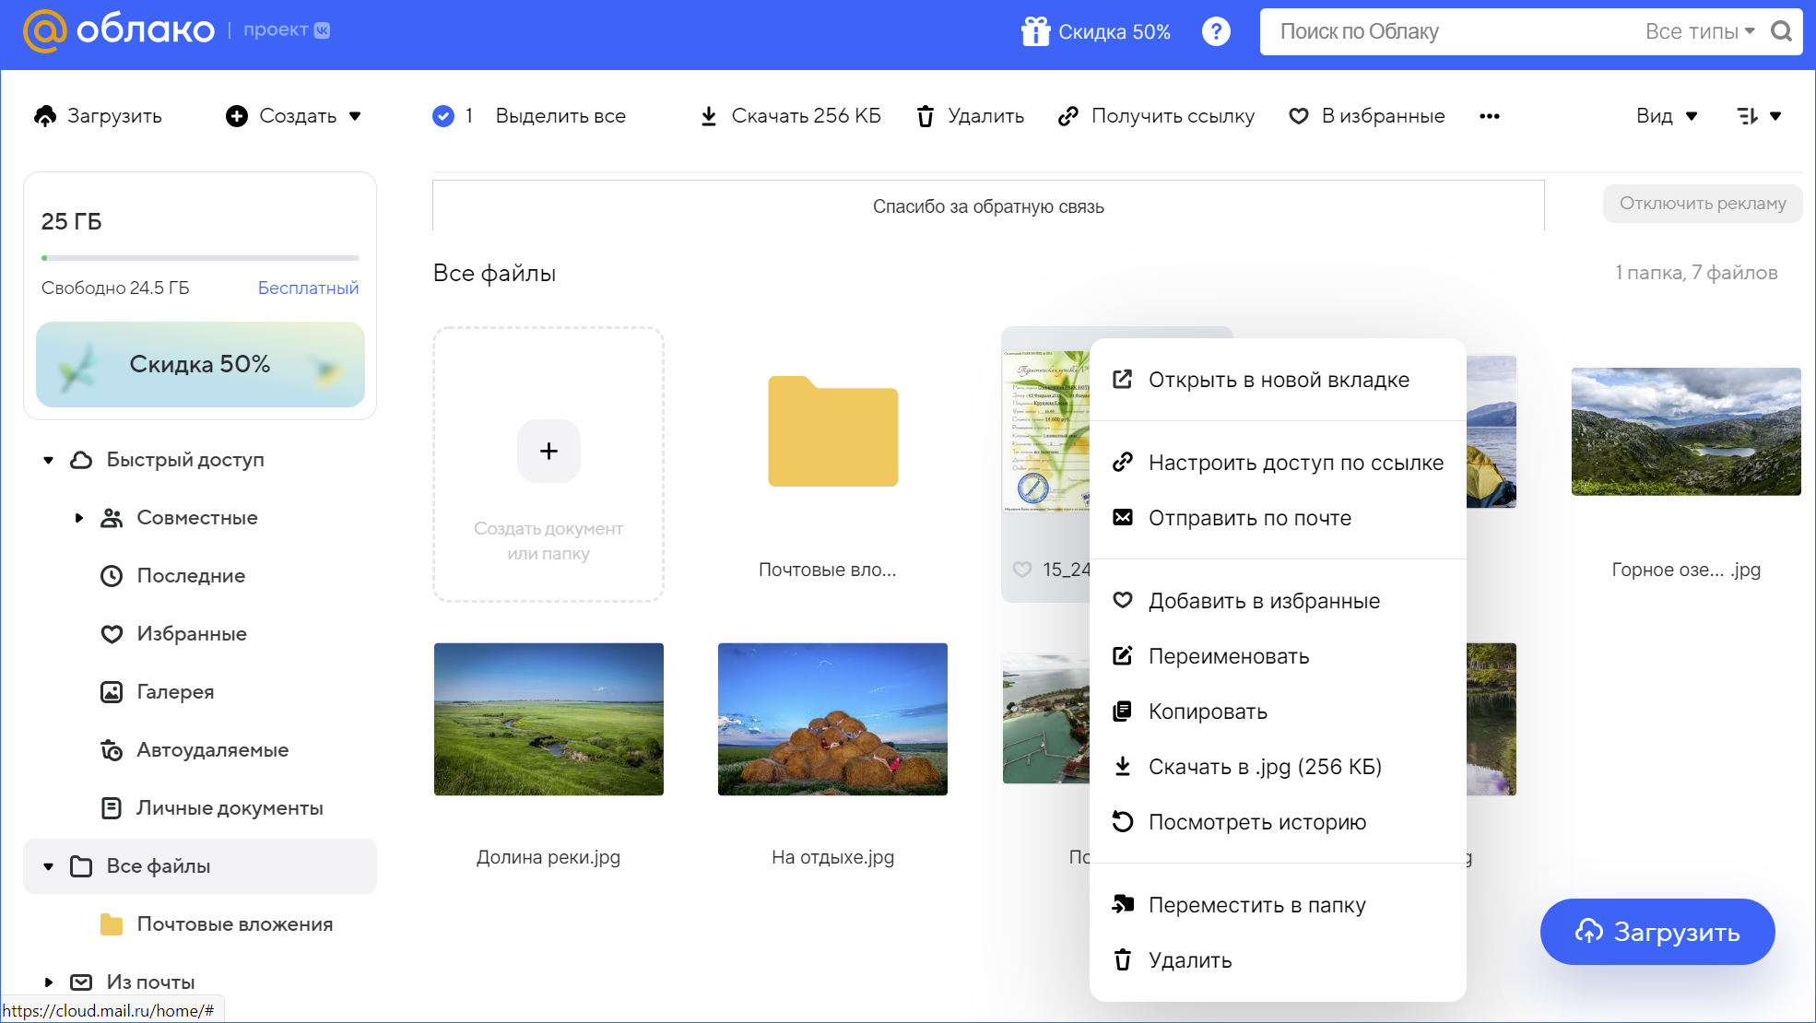Click the storage usage progress bar
This screenshot has width=1816, height=1023.
200,258
